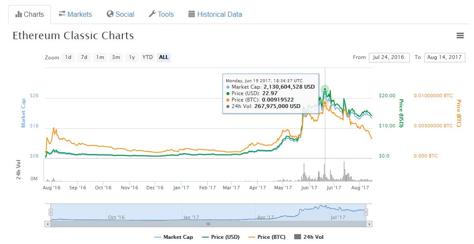Click the 0.00500000 BTC axis label
Viewport: 474px width, 244px height.
click(x=433, y=126)
